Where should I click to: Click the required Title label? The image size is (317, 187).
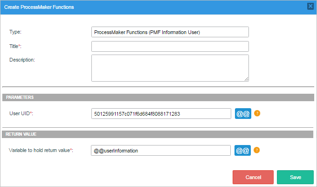[x=15, y=46]
